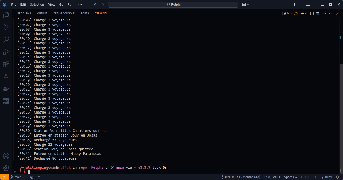The height and width of the screenshot is (180, 343).
Task: Click the Relphi command center search box
Action: pyautogui.click(x=173, y=5)
